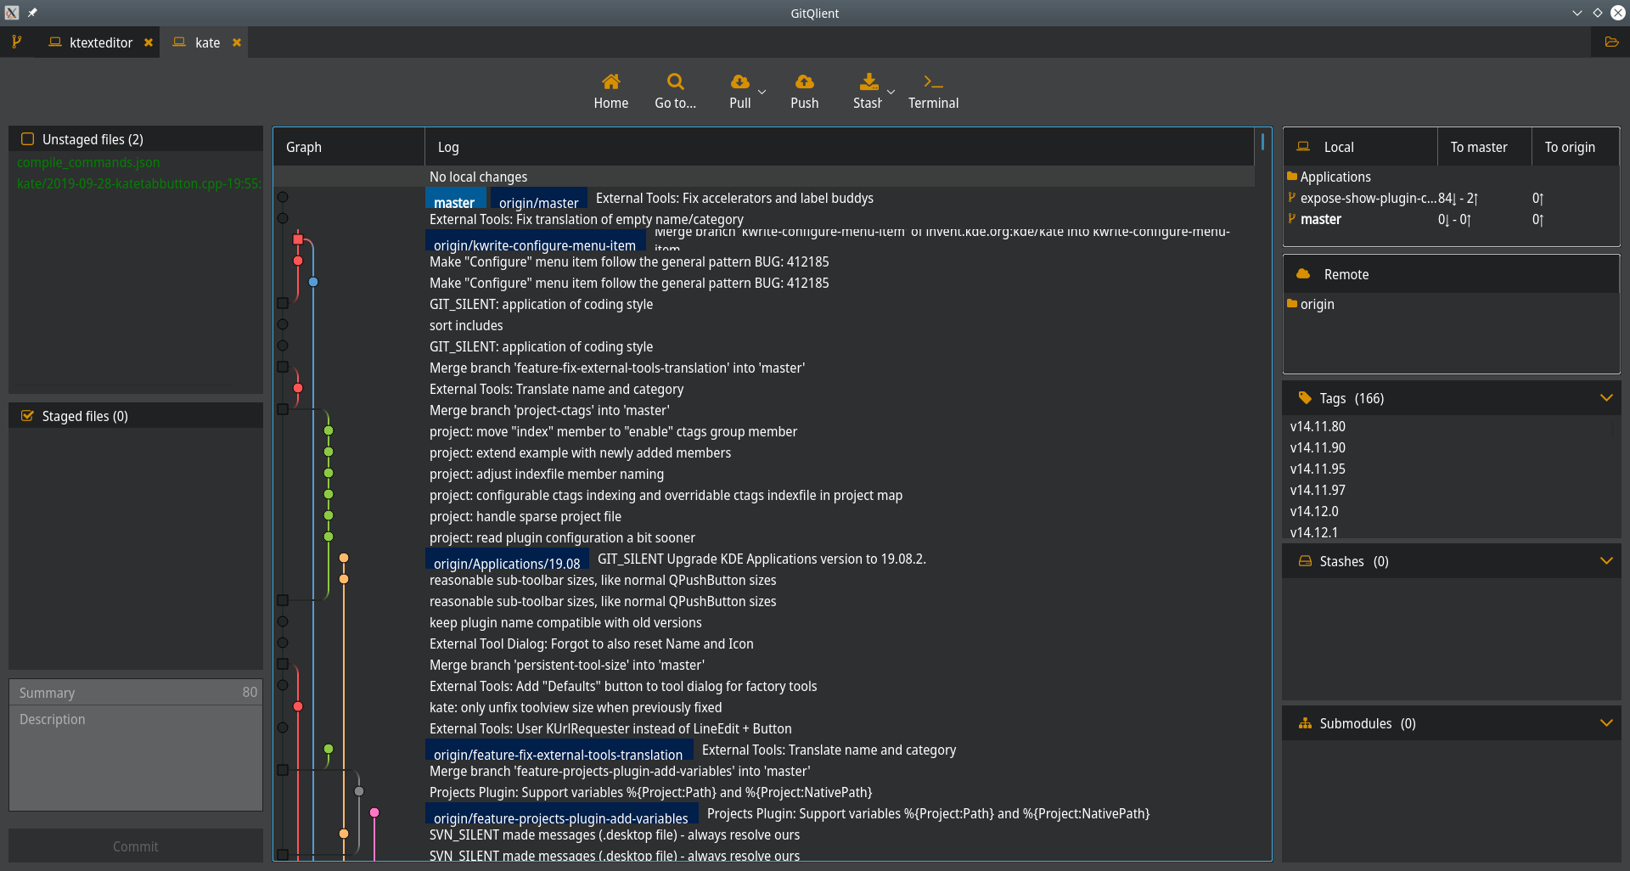The width and height of the screenshot is (1630, 871).
Task: Close the kate tab
Action: point(237,42)
